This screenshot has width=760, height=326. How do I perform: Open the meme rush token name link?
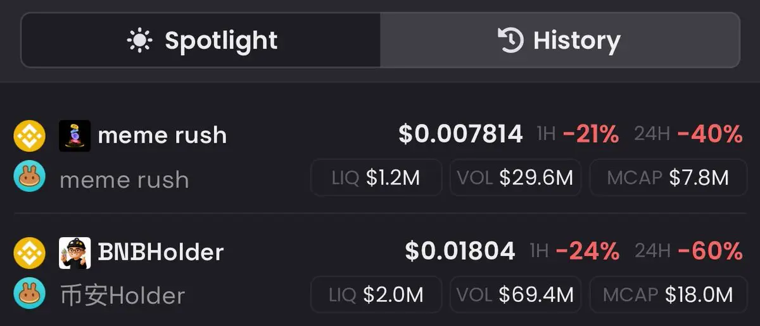(x=162, y=135)
